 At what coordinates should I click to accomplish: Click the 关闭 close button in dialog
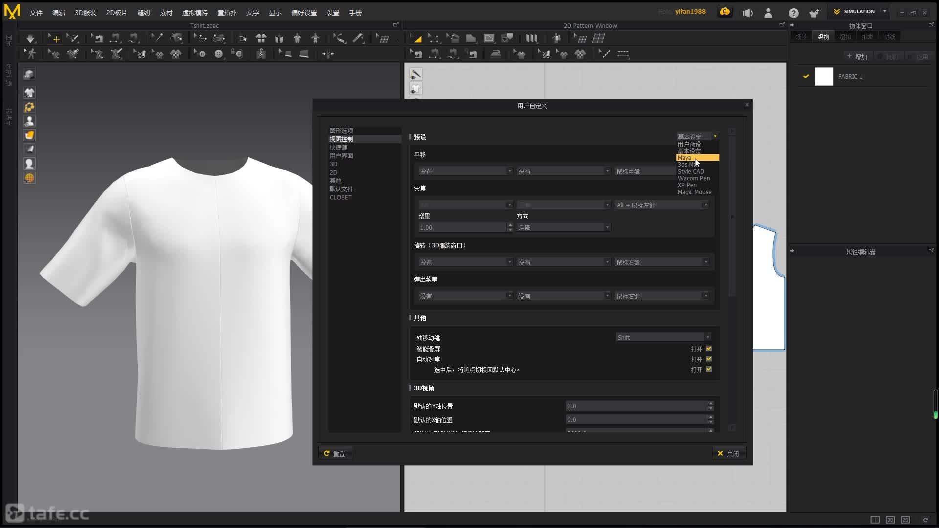point(729,453)
